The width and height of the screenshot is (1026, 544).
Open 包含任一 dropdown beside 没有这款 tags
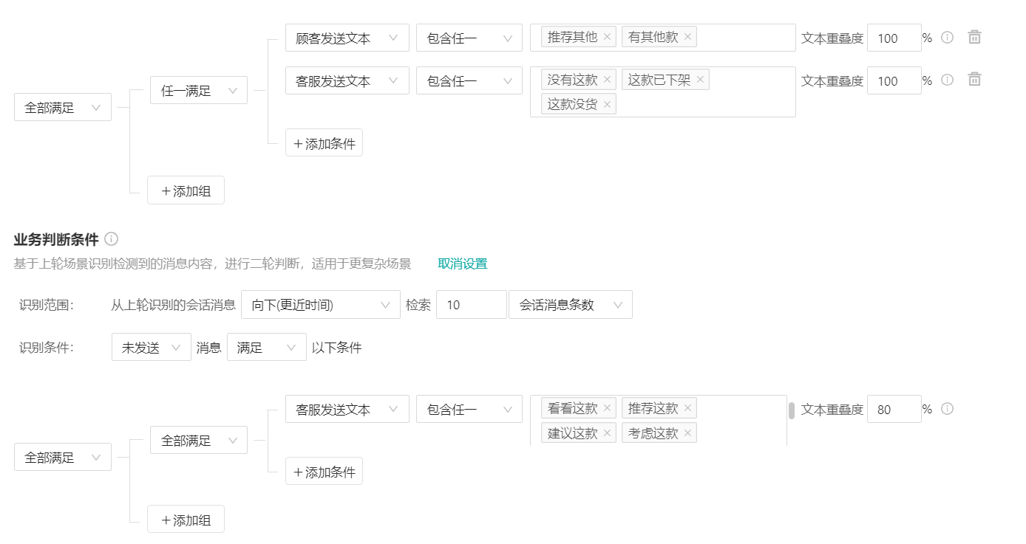[469, 80]
